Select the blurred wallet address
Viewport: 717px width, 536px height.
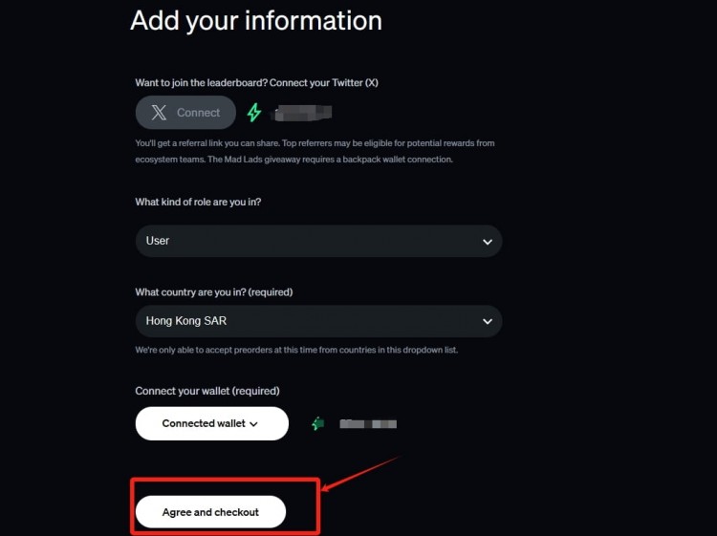pos(369,423)
